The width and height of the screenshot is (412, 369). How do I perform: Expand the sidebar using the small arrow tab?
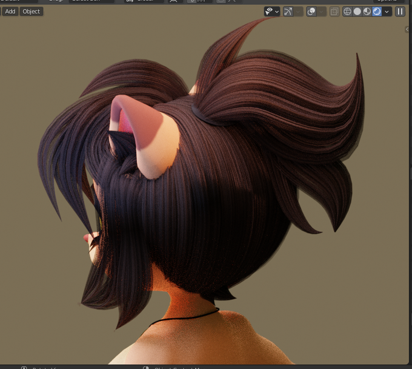(x=407, y=29)
